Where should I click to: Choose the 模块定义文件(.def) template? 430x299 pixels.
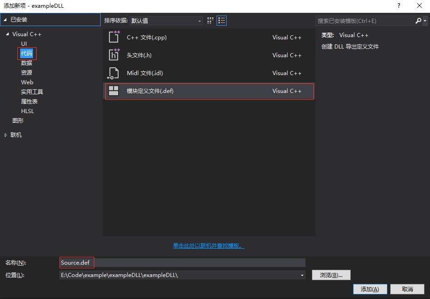tap(209, 91)
